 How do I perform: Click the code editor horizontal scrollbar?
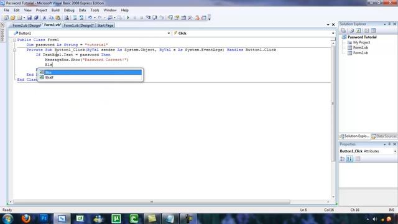click(152, 202)
